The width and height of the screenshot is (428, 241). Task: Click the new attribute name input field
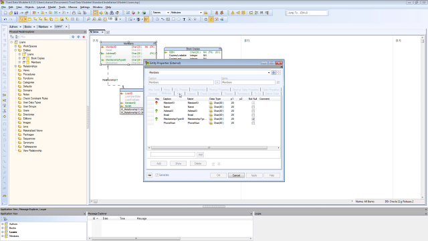[173, 155]
